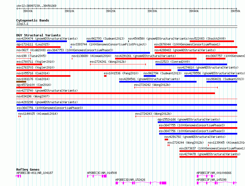
Task: Open the nsv4290474 gnomAD variant label
Action: [47, 39]
